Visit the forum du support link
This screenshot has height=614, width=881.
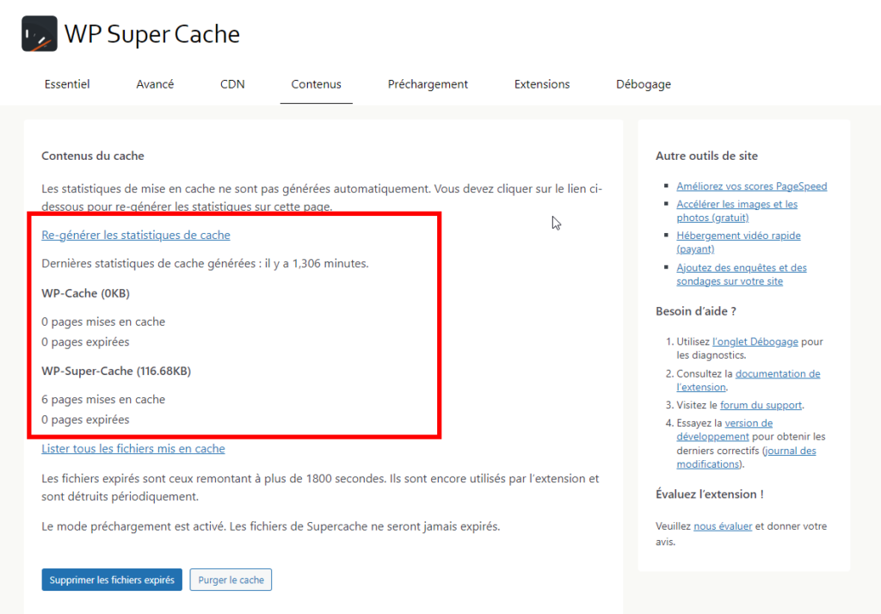click(761, 405)
